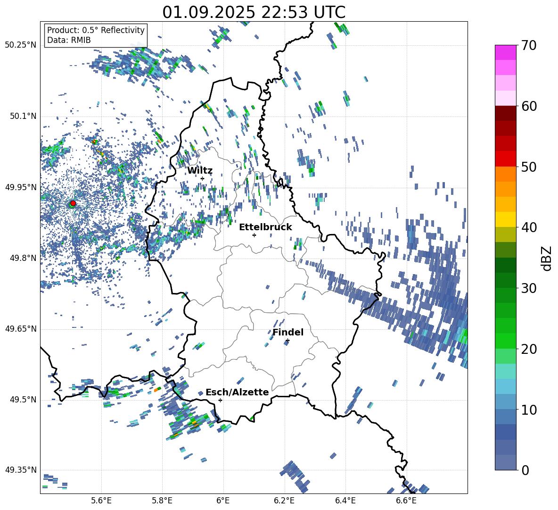Click the 49.95°N latitude label
This screenshot has width=558, height=510.
[20, 187]
